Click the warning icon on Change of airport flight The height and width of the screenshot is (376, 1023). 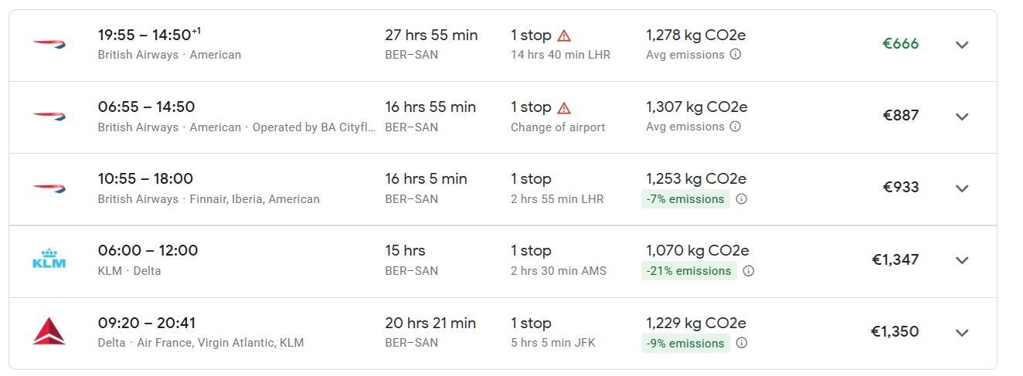pos(564,107)
